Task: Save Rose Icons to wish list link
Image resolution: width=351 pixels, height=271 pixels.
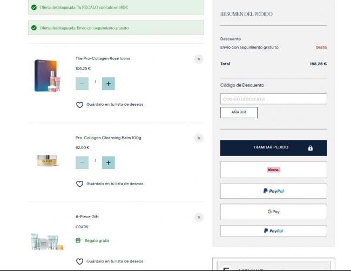Action: point(115,104)
